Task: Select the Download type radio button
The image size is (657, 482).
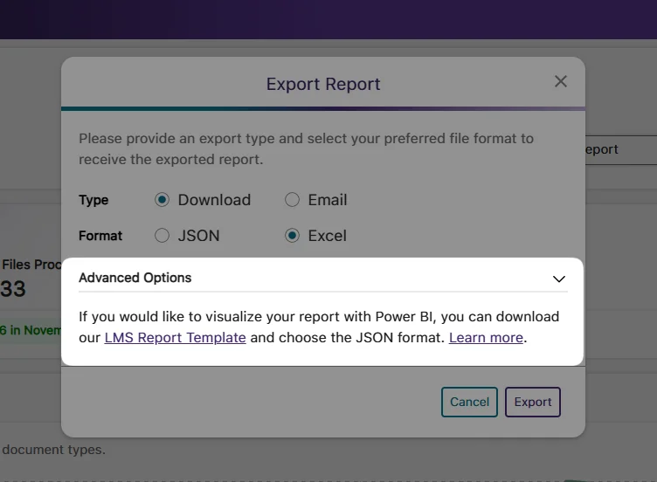Action: [x=162, y=200]
